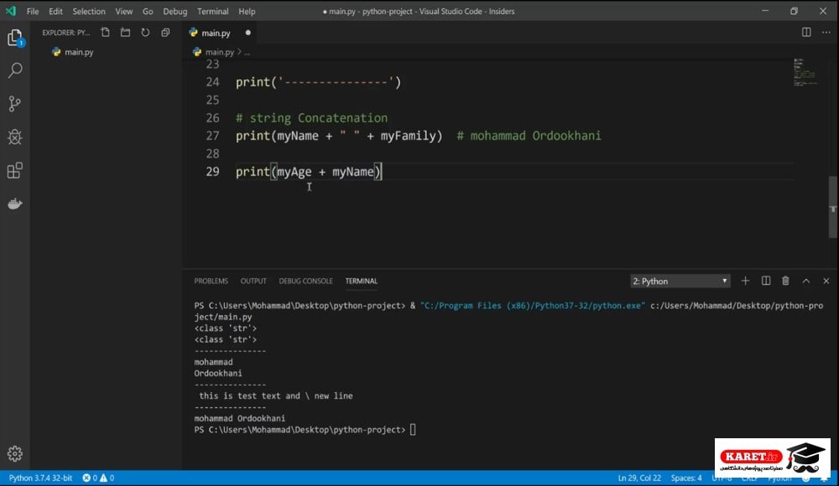This screenshot has height=486, width=839.
Task: Open the Search view in the activity bar
Action: click(15, 70)
